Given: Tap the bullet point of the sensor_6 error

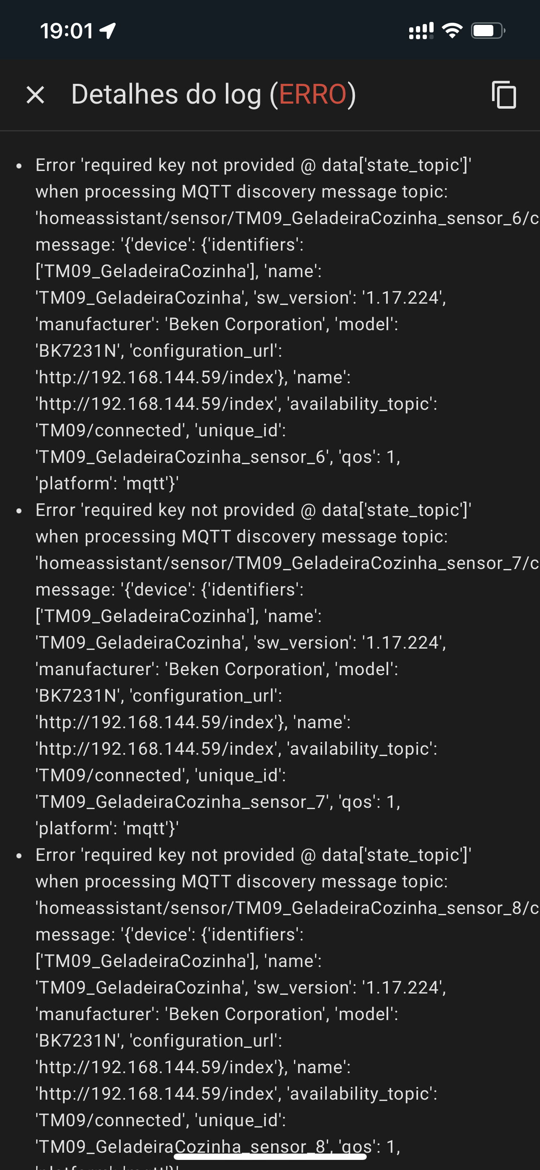Looking at the screenshot, I should click(x=19, y=166).
